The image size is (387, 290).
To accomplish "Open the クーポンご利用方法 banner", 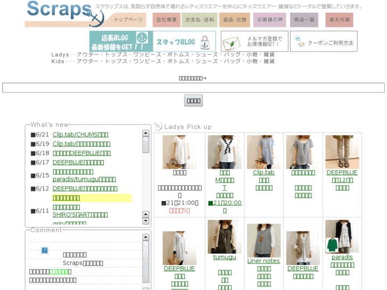I will click(x=324, y=41).
